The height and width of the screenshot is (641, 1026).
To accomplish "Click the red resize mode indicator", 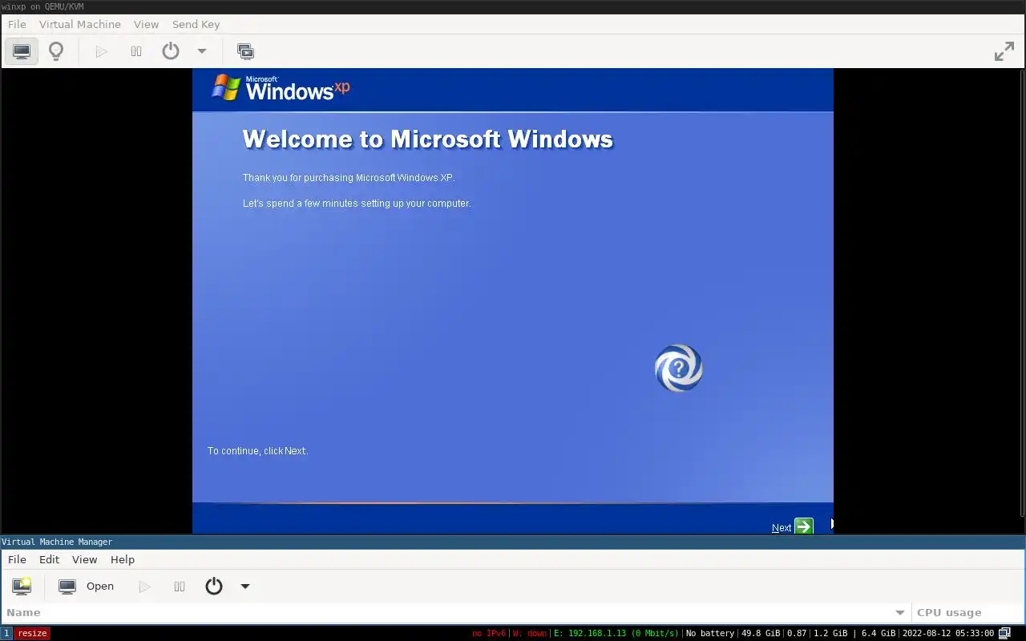I will coord(32,633).
